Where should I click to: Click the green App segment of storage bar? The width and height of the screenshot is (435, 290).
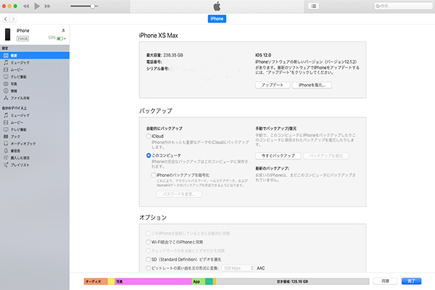[x=198, y=281]
